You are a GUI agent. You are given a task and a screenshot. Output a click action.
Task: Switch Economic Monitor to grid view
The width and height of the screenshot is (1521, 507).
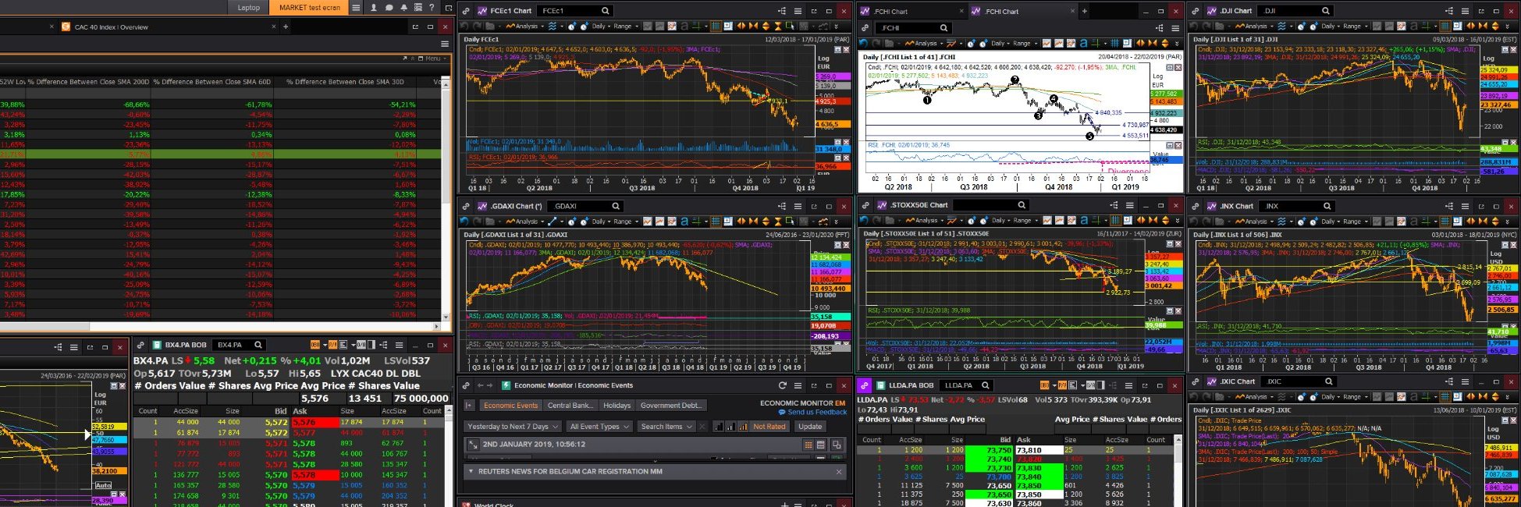[x=808, y=445]
